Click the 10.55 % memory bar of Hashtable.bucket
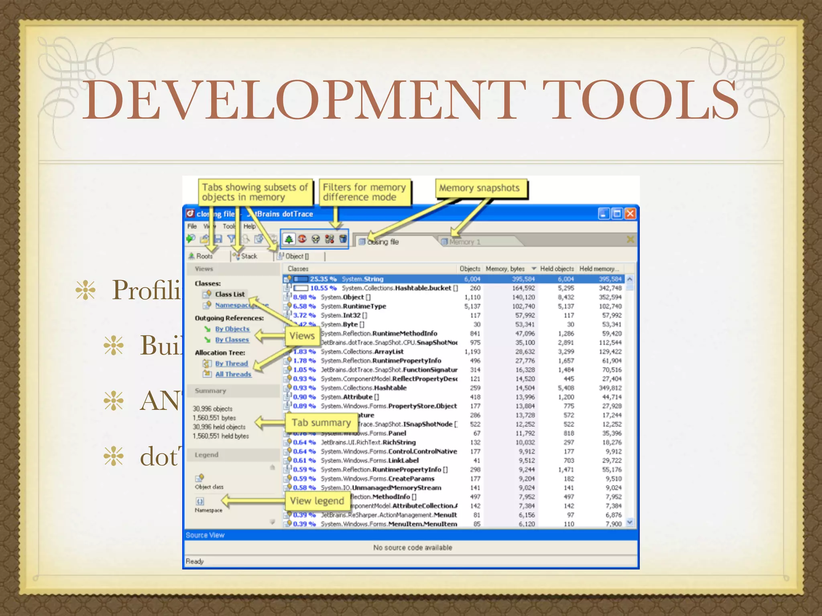This screenshot has width=822, height=616. click(x=301, y=288)
